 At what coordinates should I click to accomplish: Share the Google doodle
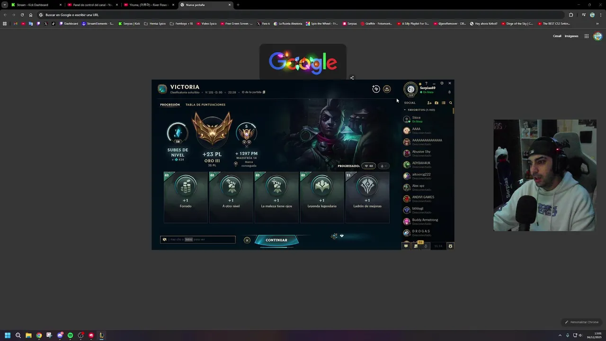tap(352, 78)
